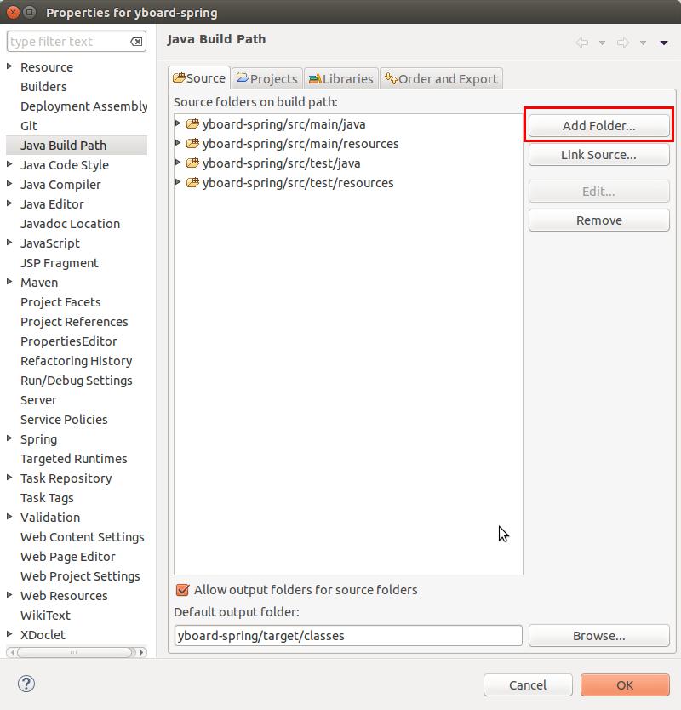Open JSP Fragment page

60,263
